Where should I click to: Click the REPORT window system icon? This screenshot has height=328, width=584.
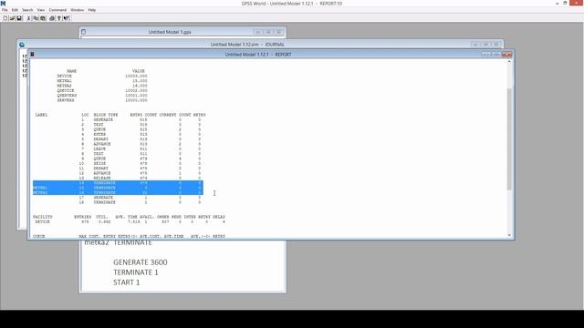pyautogui.click(x=33, y=55)
